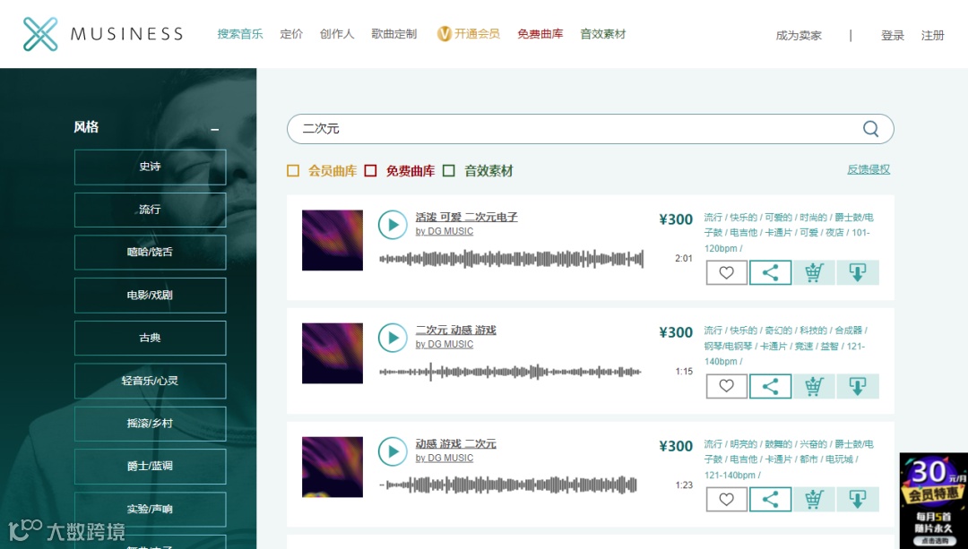Screen dimensions: 968x549
Task: Click 注册 to register
Action: [x=933, y=36]
